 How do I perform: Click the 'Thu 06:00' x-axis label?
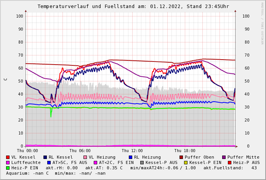[x=80, y=151]
